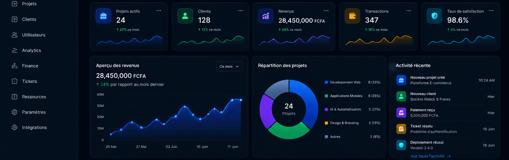Click the Paiement reçu activity icon
Viewport: 509px width, 160px height.
(401, 112)
